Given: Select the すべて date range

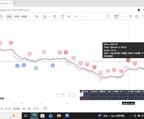Looking at the screenshot, I should pyautogui.click(x=36, y=109).
